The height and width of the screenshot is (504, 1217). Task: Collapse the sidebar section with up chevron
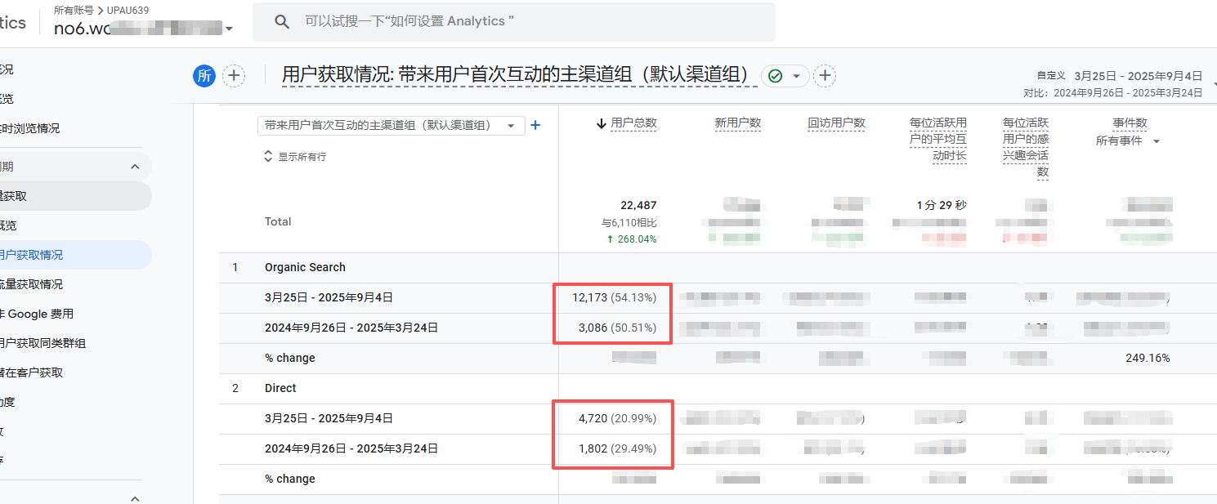pos(135,167)
